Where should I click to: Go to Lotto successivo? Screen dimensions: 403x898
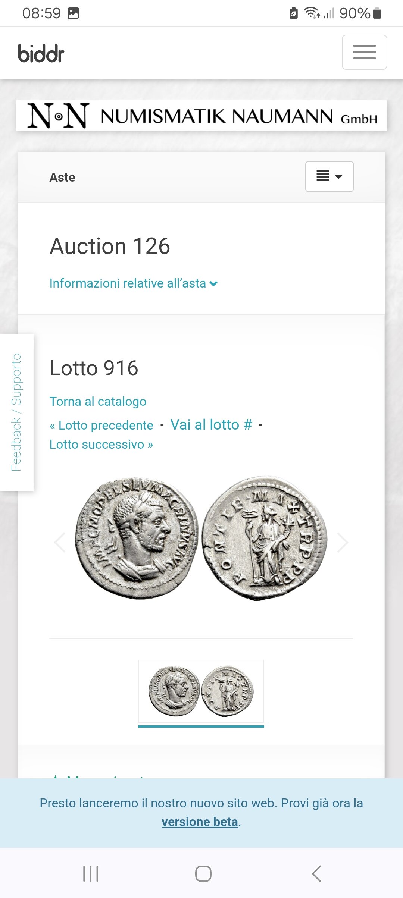click(x=101, y=445)
